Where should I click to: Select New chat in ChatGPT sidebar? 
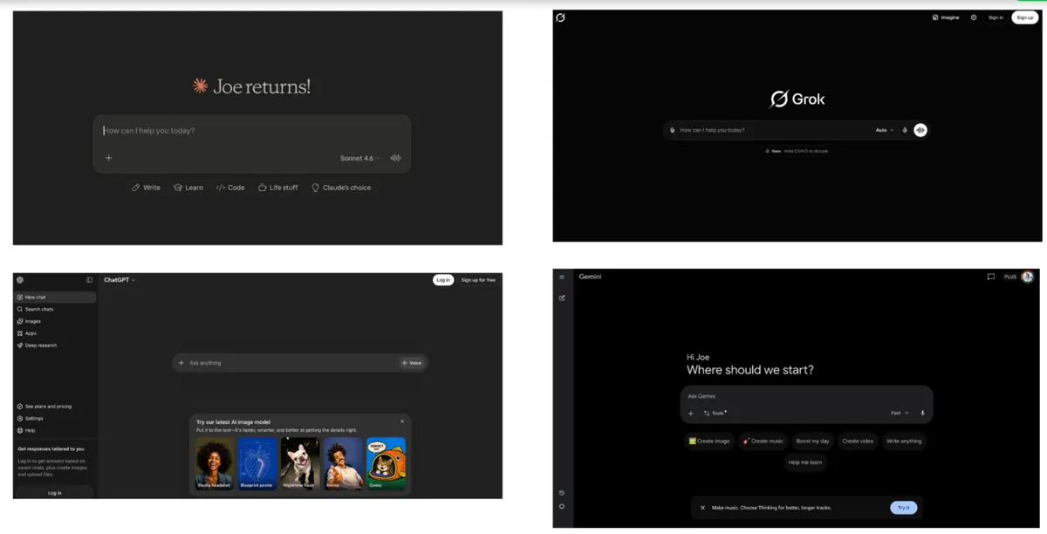(x=55, y=298)
